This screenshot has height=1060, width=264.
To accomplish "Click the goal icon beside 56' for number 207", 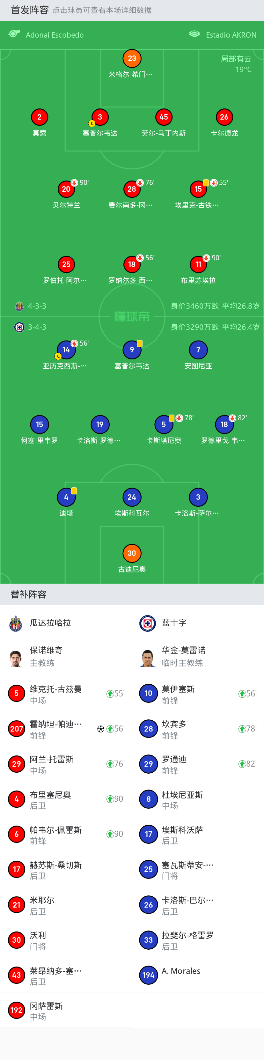I will [x=101, y=729].
